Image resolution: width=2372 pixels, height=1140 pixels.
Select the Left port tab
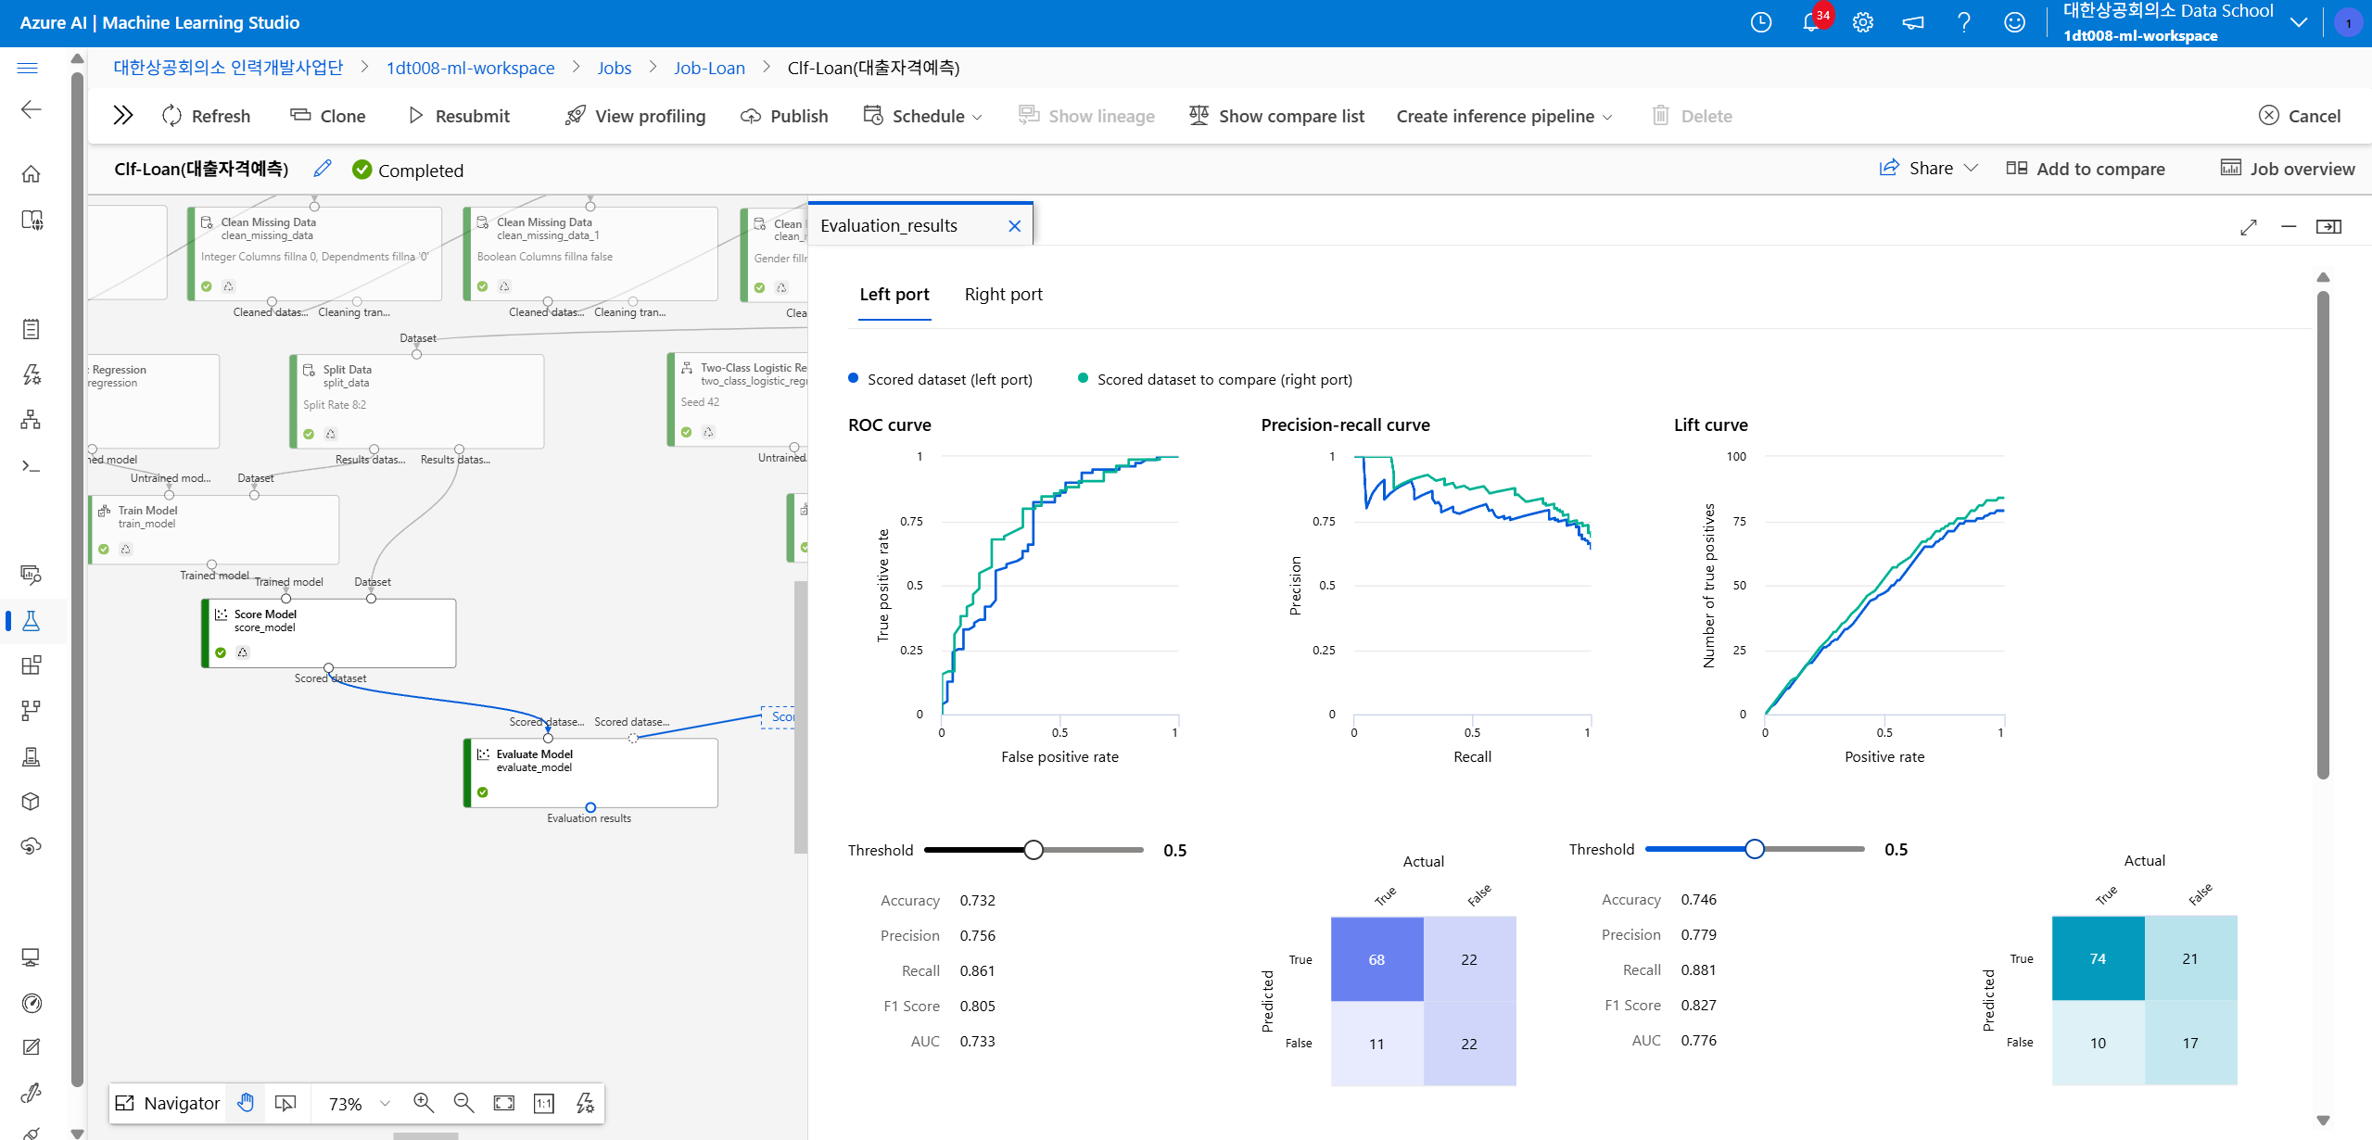click(x=894, y=294)
